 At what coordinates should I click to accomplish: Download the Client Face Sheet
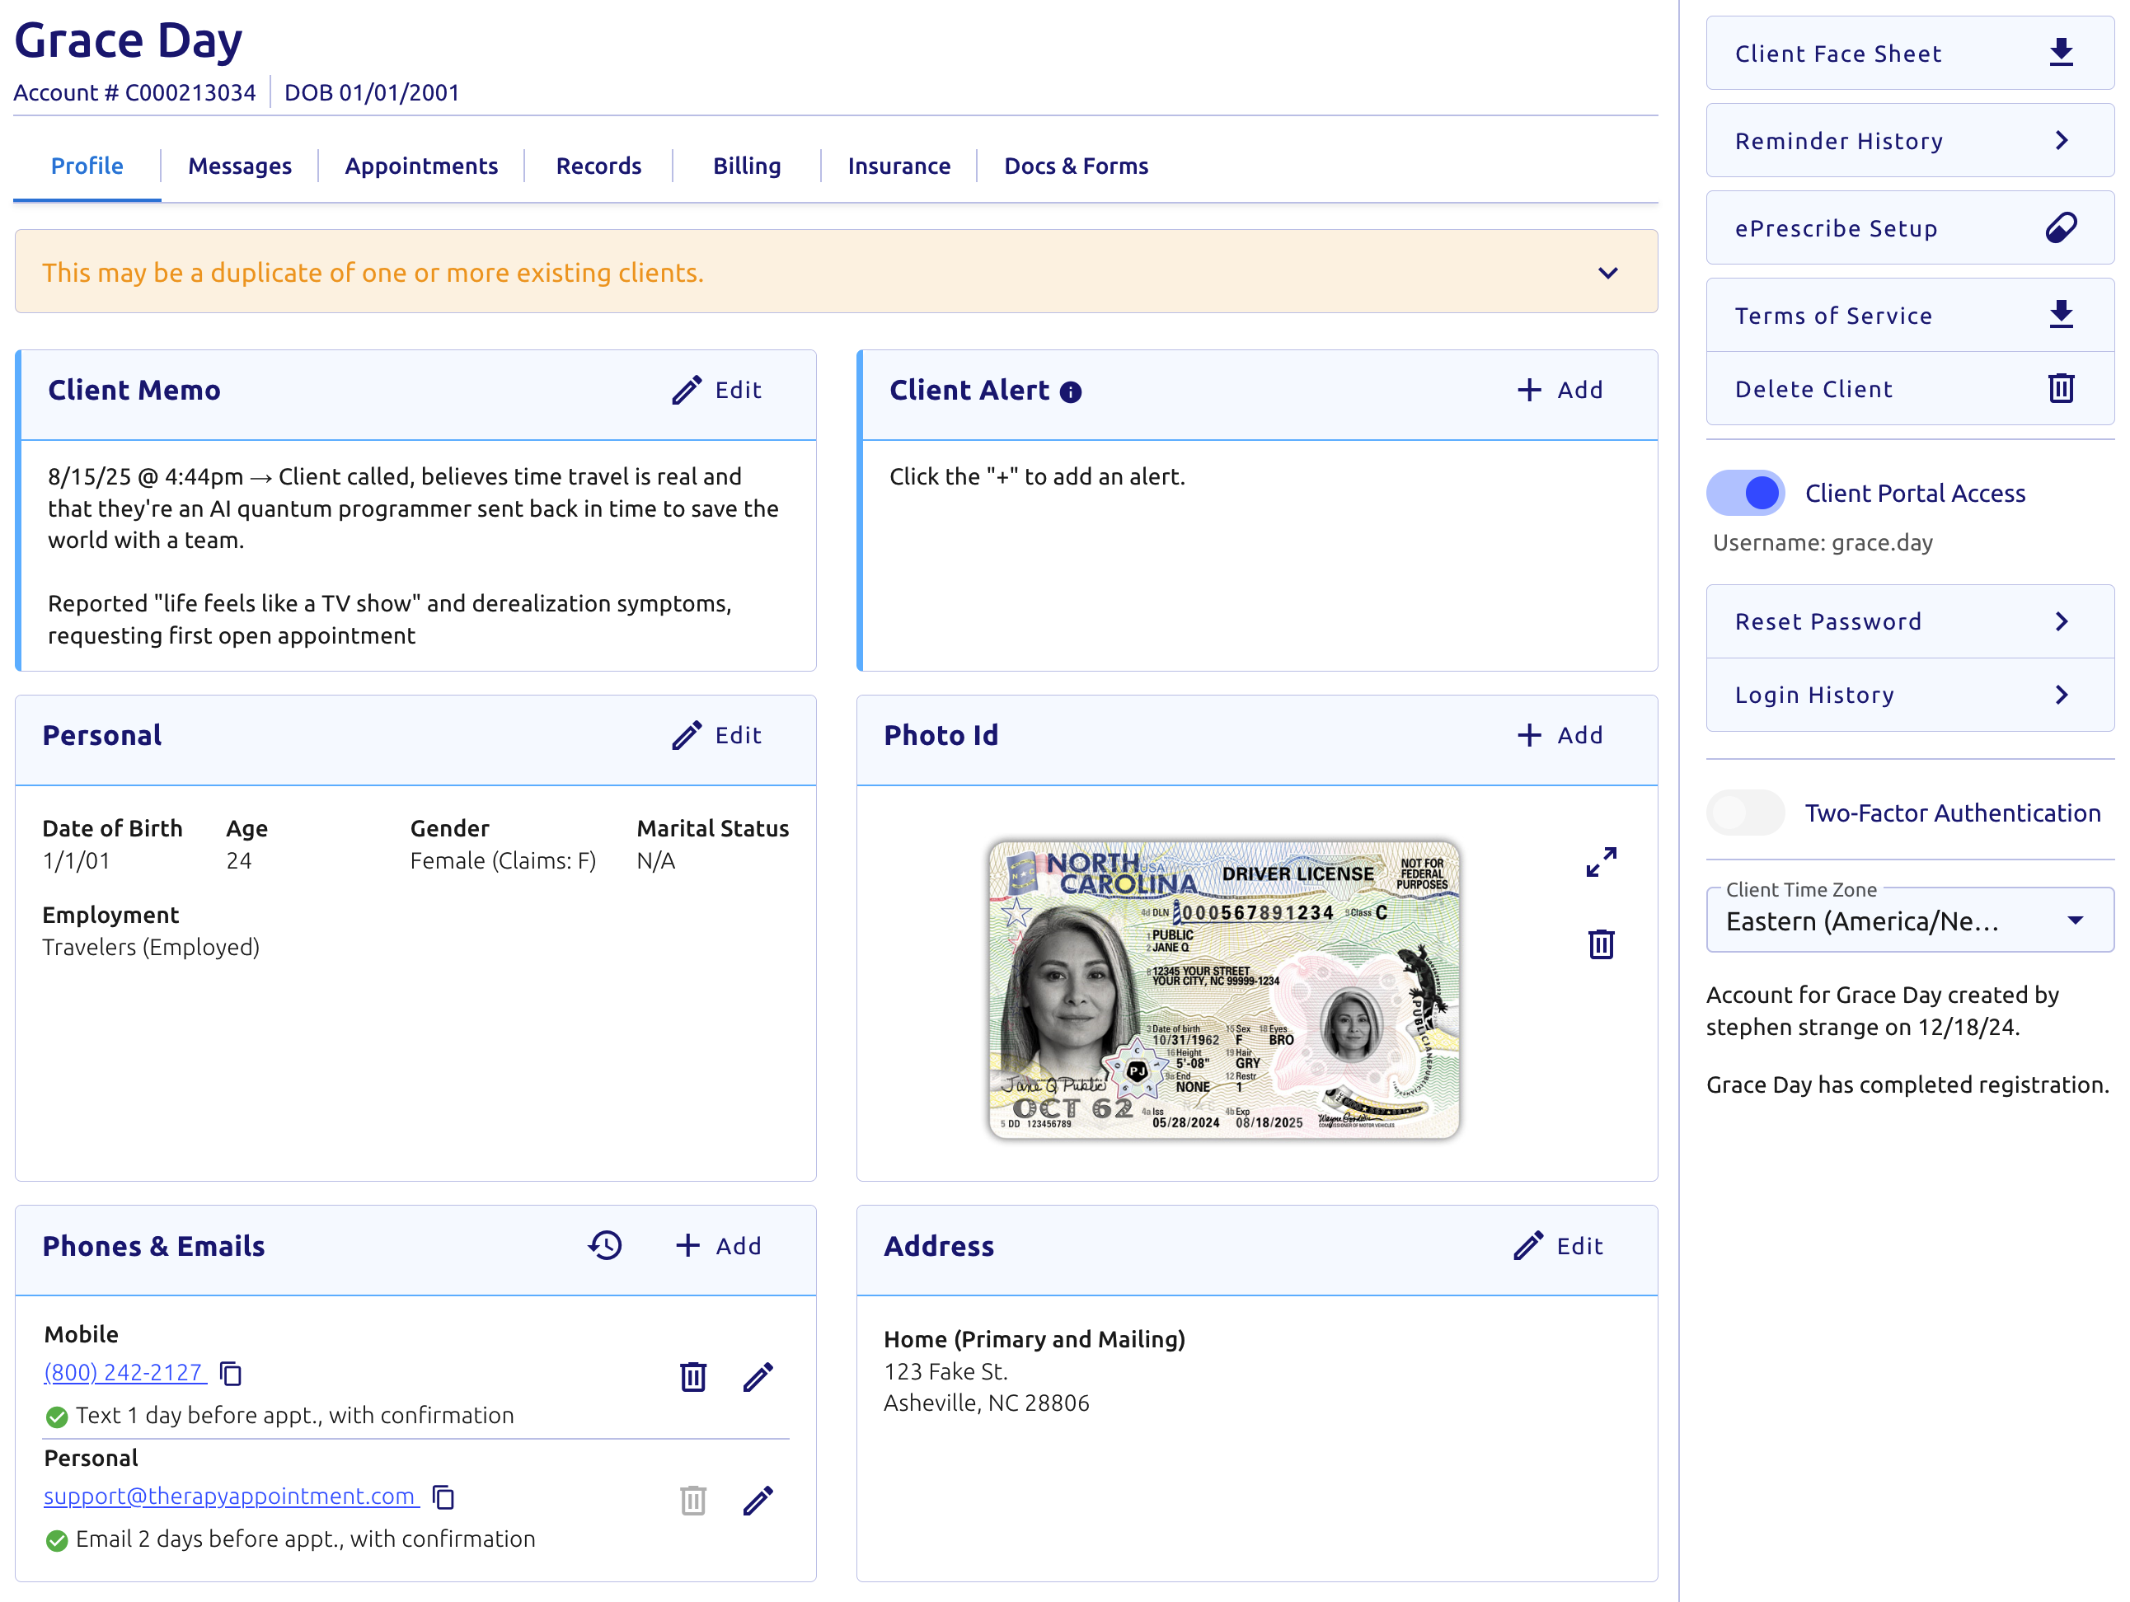pyautogui.click(x=2061, y=53)
